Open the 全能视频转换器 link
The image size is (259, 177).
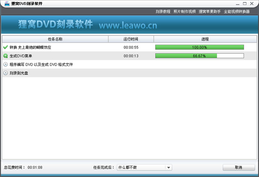237,11
